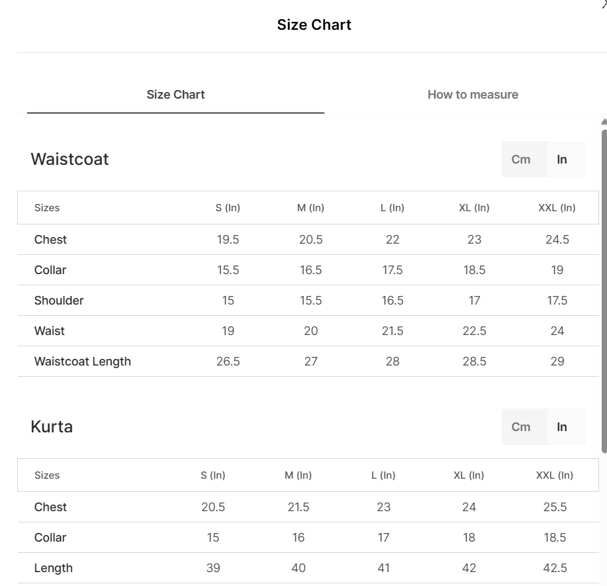Select In units for Waistcoat table
Screen dimensions: 607x586
pos(562,160)
